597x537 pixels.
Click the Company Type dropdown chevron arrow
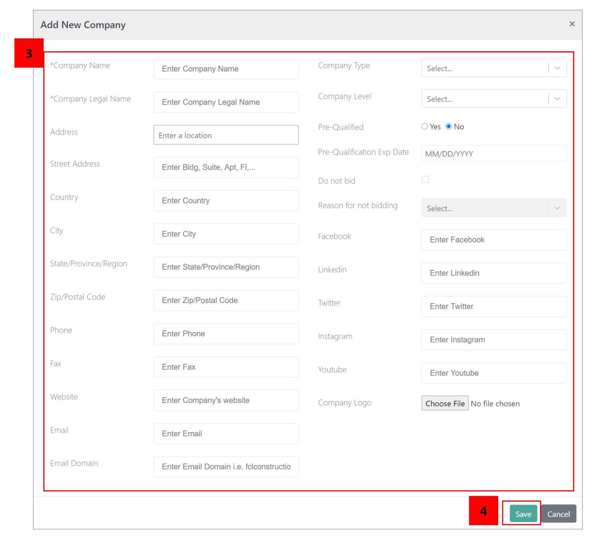point(557,68)
